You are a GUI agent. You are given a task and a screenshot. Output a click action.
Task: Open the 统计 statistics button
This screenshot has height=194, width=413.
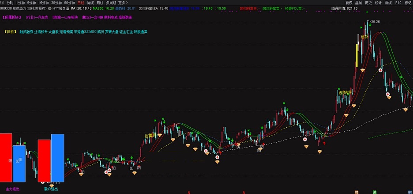coord(378,3)
